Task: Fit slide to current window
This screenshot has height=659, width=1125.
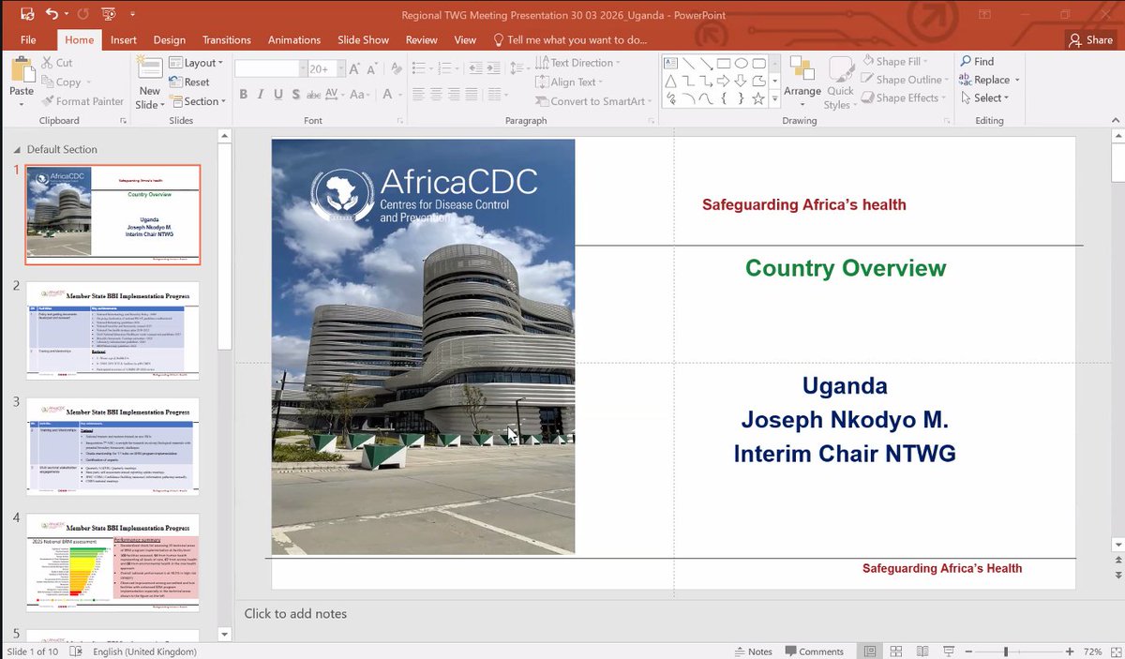Action: pyautogui.click(x=1115, y=652)
